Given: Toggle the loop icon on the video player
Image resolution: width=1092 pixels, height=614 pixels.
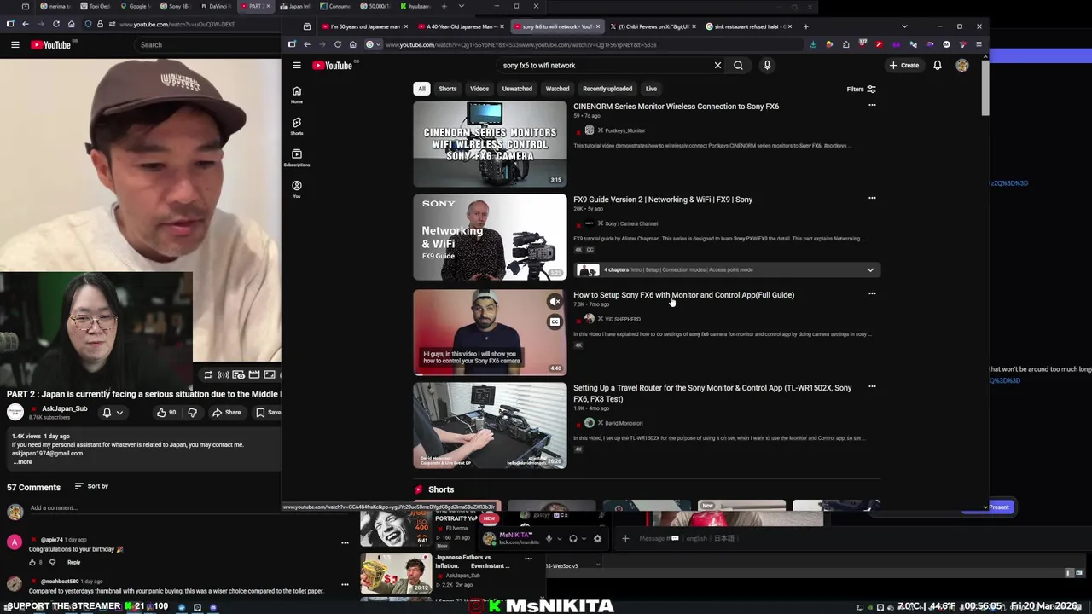Looking at the screenshot, I should coord(207,374).
